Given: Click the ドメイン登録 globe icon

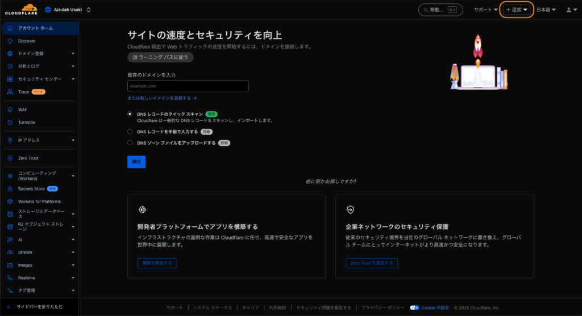Looking at the screenshot, I should 10,53.
